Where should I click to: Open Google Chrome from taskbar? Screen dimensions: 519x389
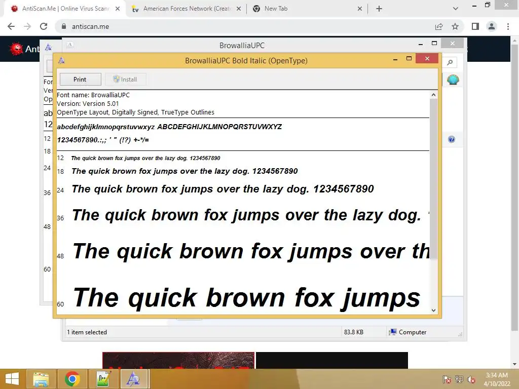point(72,379)
